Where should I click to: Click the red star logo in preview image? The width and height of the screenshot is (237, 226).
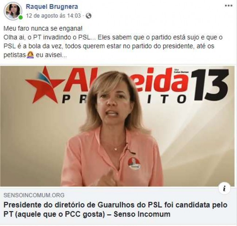point(44,85)
